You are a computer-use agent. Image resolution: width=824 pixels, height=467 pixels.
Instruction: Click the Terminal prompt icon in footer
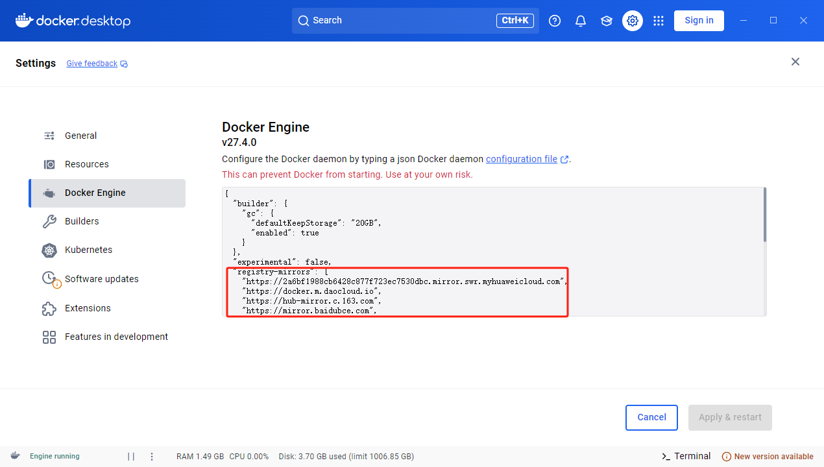coord(666,457)
